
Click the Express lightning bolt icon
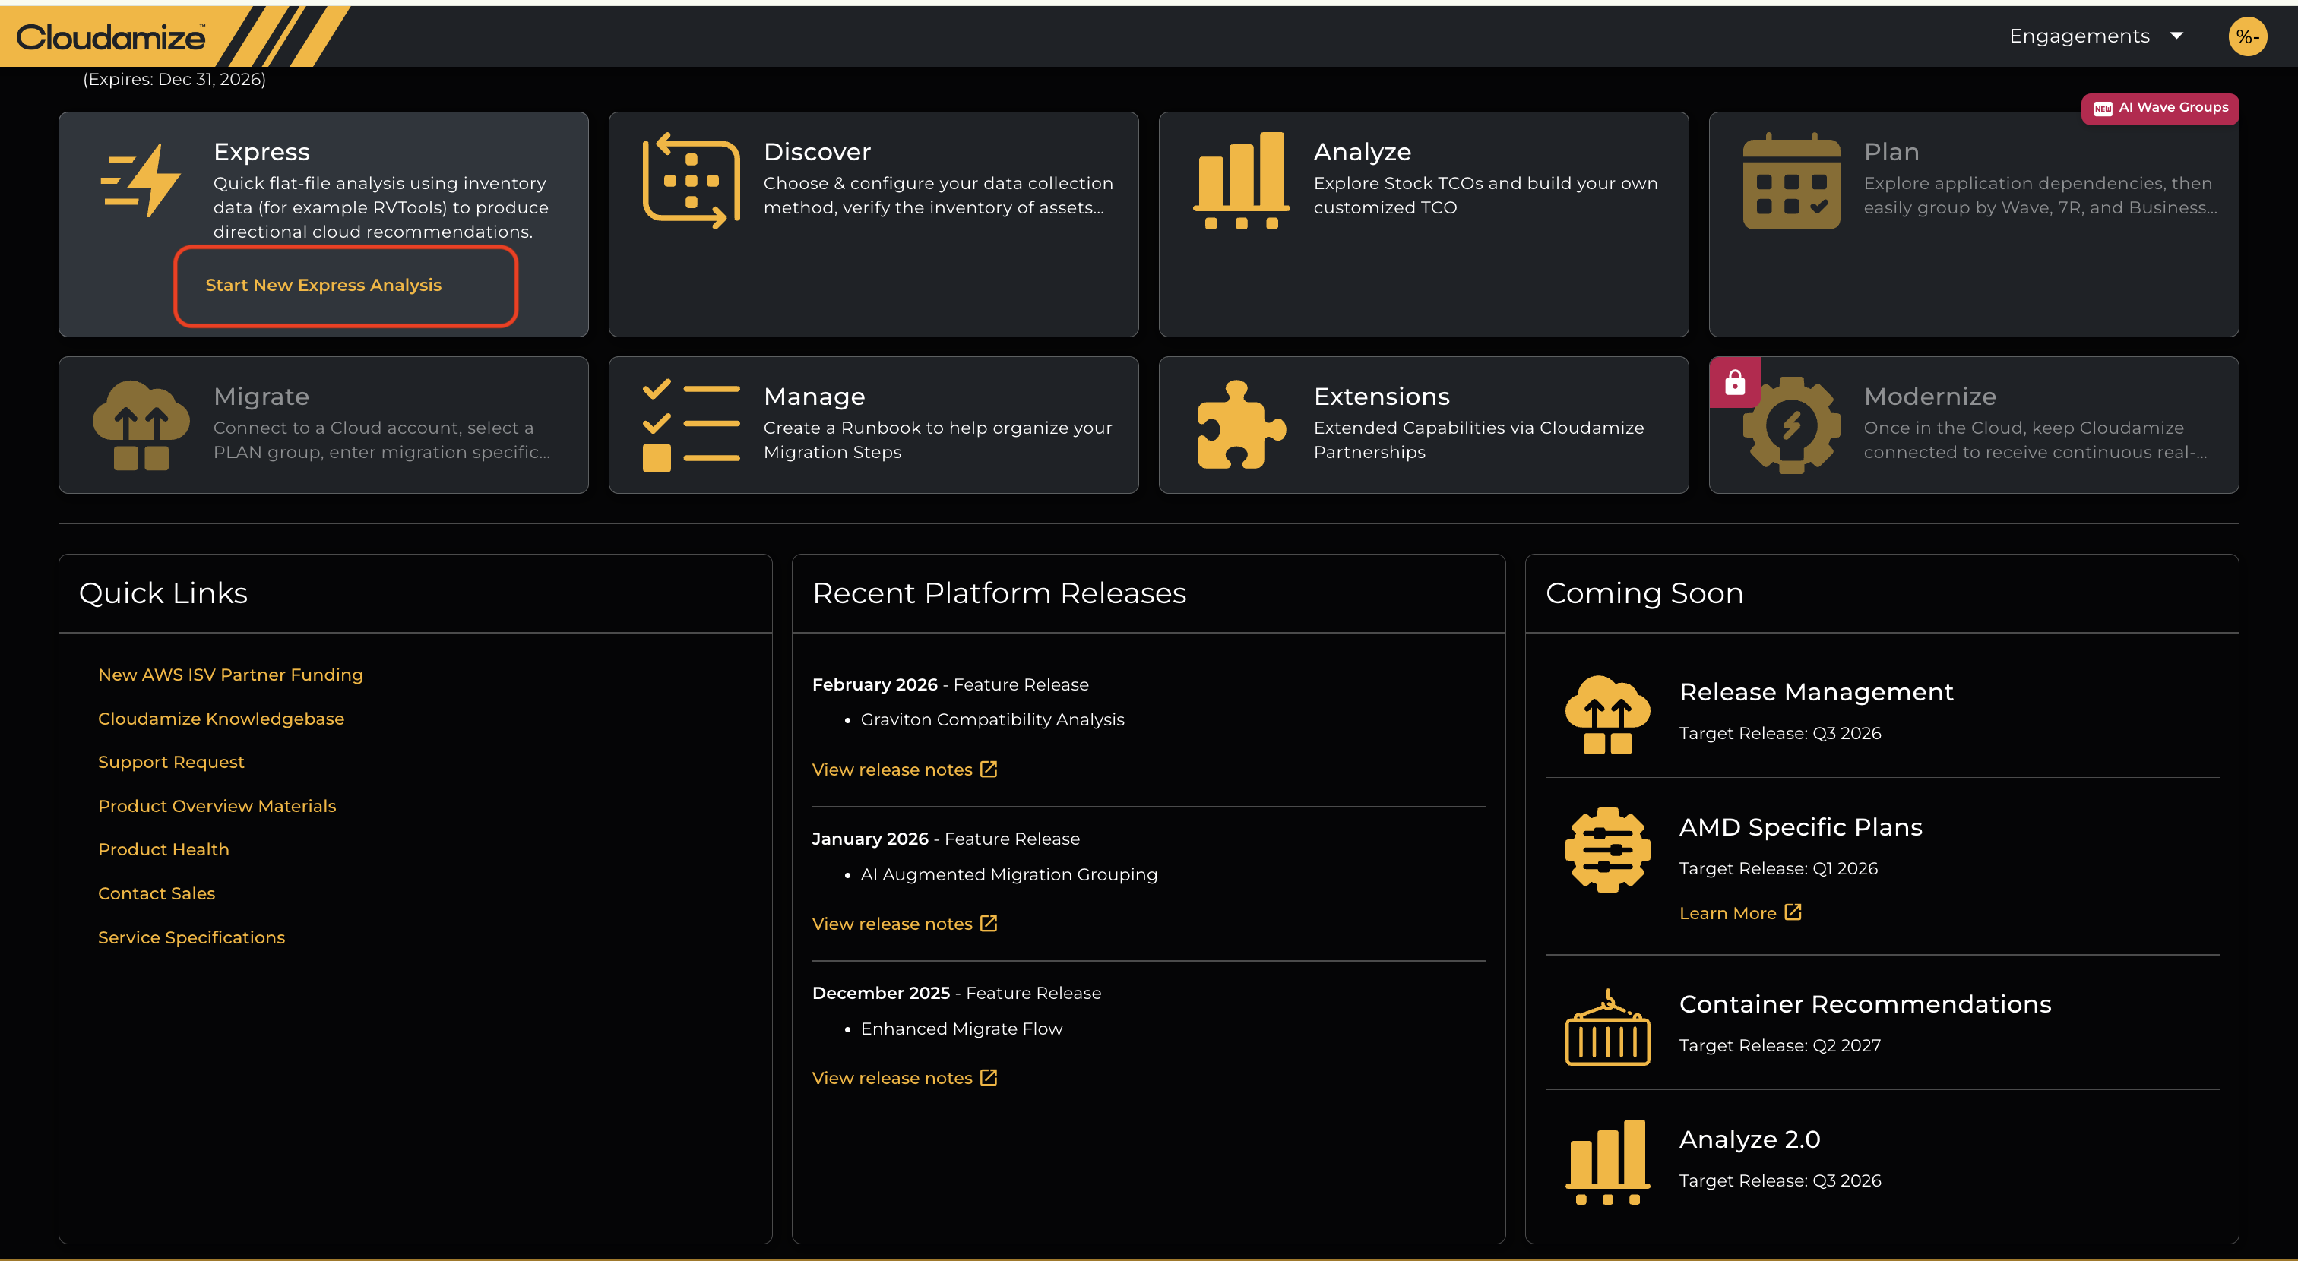pos(141,181)
